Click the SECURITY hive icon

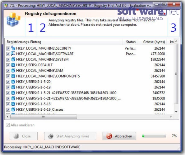tap(13, 48)
